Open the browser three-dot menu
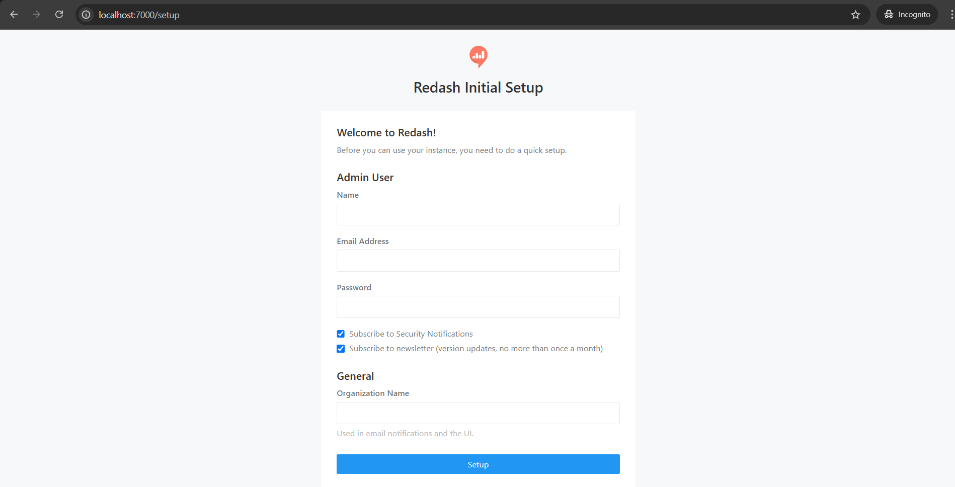 951,15
